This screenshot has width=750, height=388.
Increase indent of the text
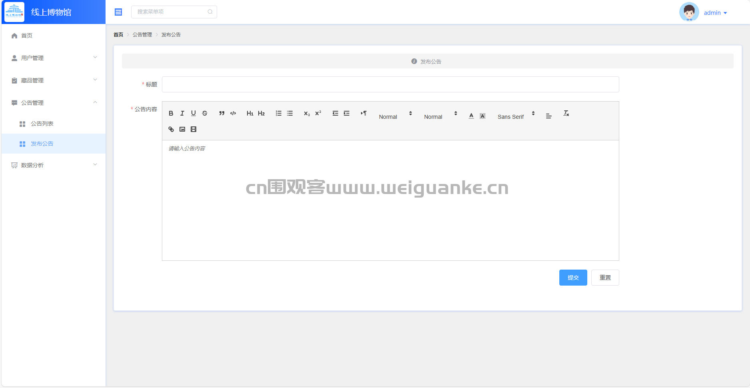(x=347, y=113)
